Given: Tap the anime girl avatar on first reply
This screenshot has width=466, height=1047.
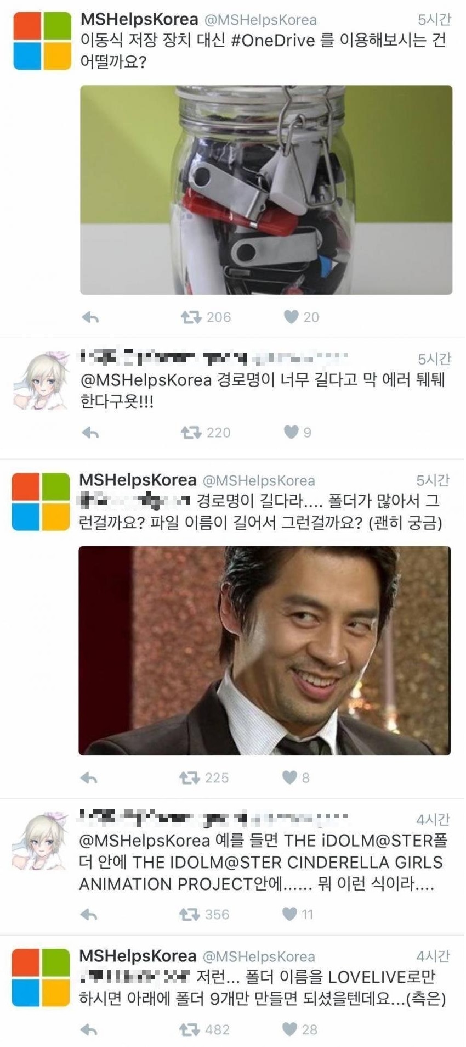Looking at the screenshot, I should (x=42, y=380).
